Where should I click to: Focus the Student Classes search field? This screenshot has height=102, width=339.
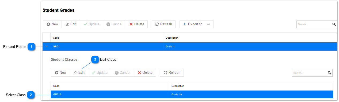tap(310, 73)
